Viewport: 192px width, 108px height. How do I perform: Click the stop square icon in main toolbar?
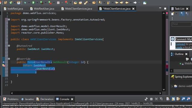58,3
